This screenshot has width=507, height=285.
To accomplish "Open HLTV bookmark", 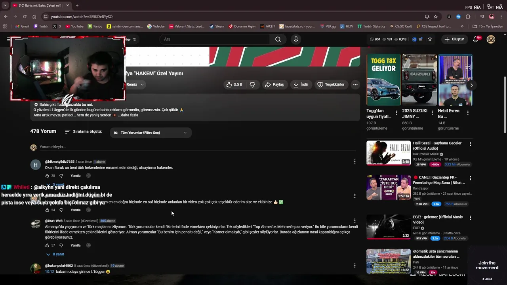I will (x=347, y=27).
